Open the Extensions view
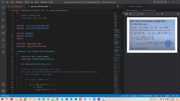This screenshot has height=101, width=180. (3, 33)
